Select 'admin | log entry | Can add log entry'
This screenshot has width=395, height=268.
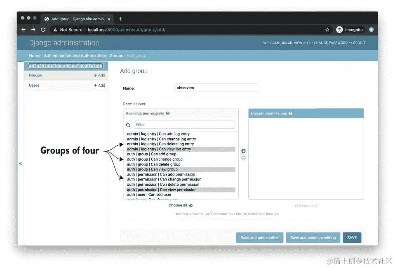181,134
